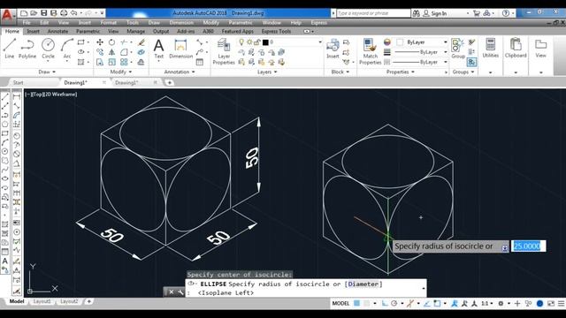Click the Undo icon
Viewport: 566px width, 318px height.
[73, 13]
